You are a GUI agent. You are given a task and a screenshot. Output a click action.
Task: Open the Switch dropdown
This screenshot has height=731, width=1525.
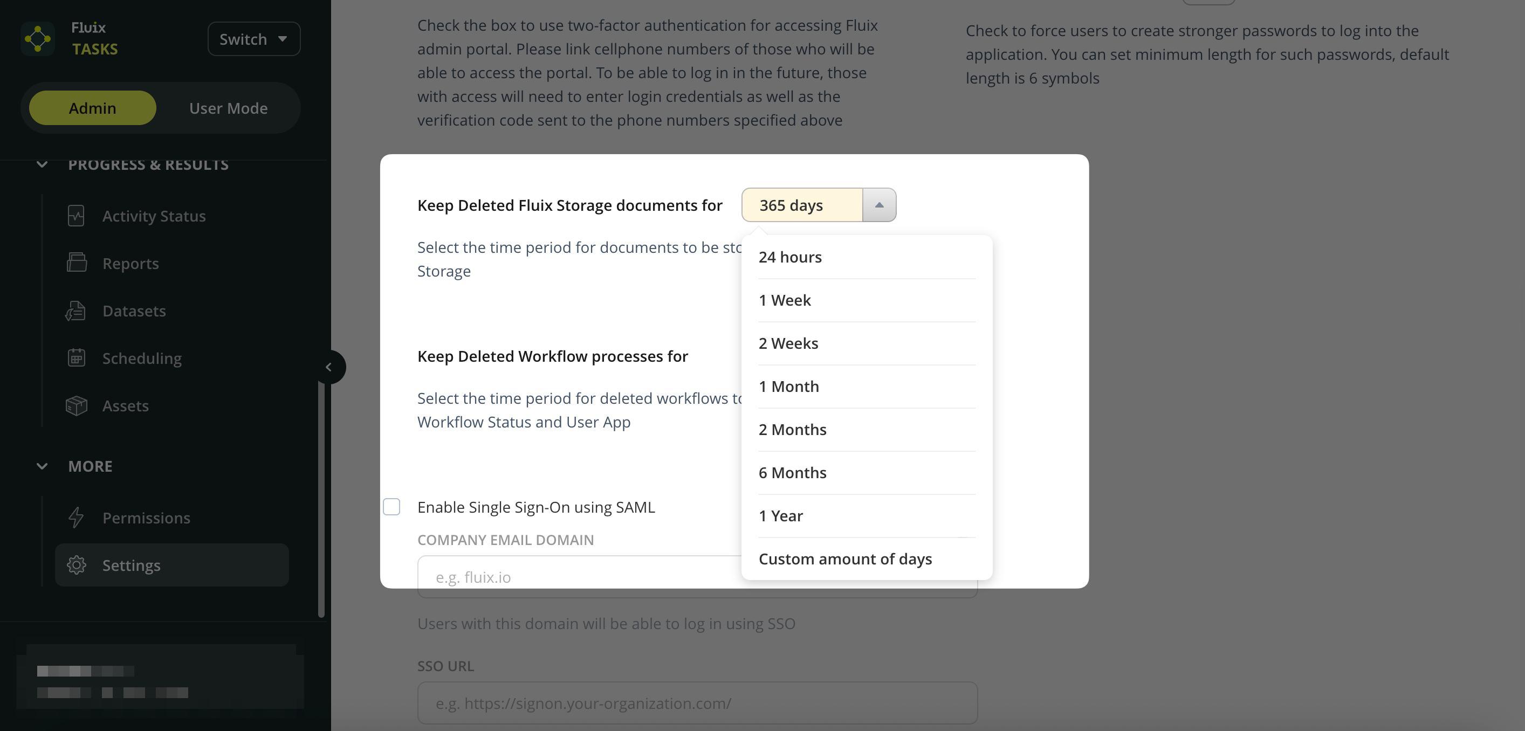click(x=253, y=39)
